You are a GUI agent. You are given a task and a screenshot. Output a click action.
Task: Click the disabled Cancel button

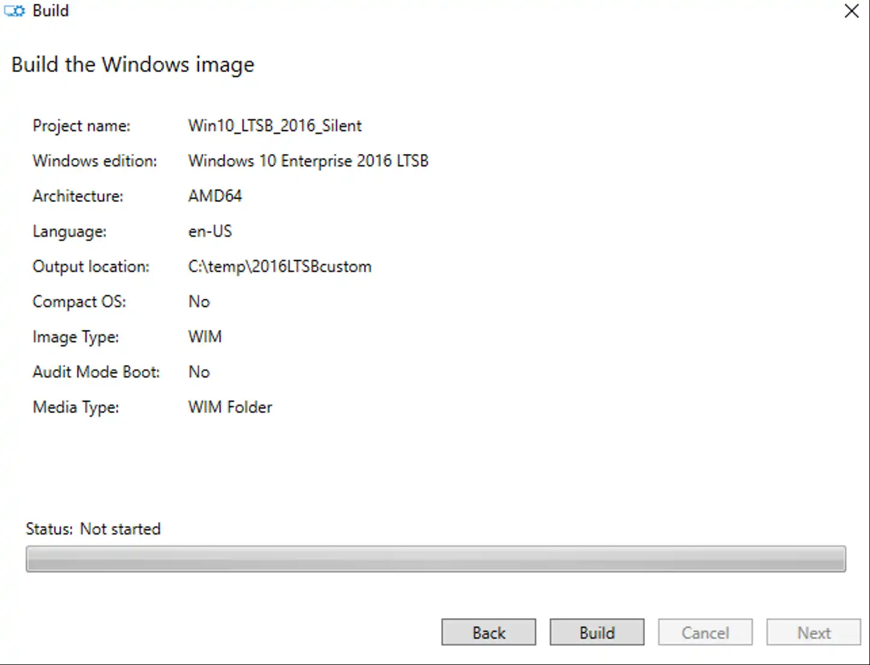pos(705,633)
